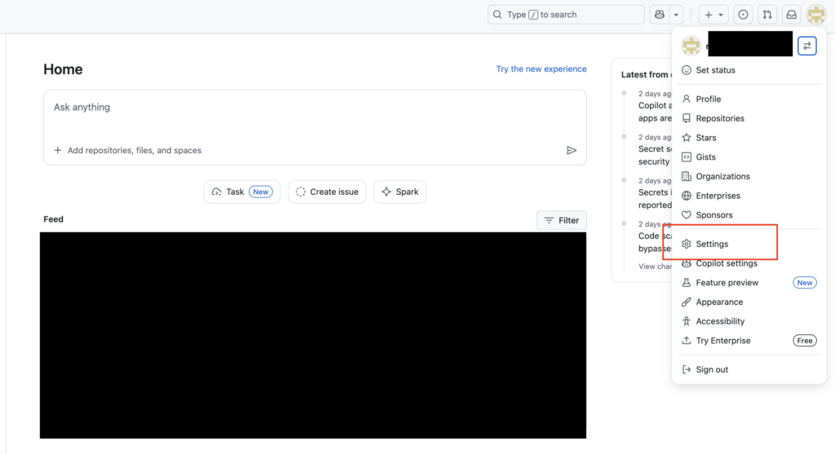Open the Notifications inbox icon

792,15
